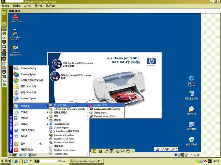Open the 我的文件 desktop folder icon
Viewport: 221px width, 165px height.
(191, 111)
